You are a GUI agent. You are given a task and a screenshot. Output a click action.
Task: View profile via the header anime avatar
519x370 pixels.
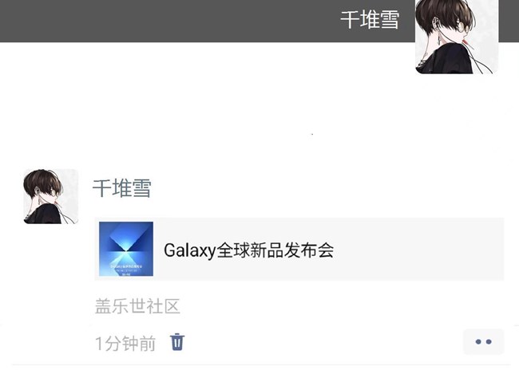click(457, 37)
